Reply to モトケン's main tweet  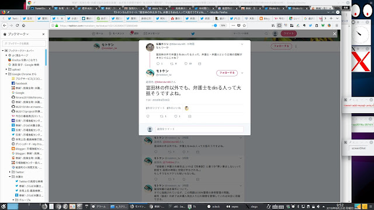coord(148,116)
